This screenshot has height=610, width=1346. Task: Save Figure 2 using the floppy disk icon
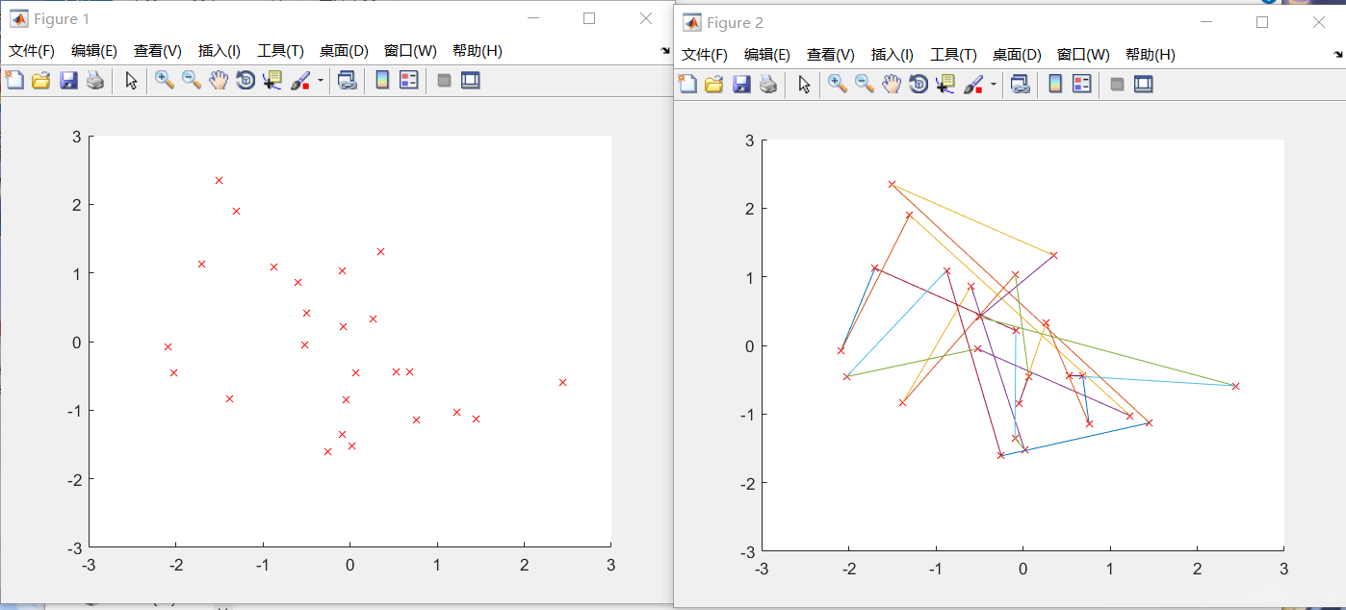pyautogui.click(x=740, y=85)
